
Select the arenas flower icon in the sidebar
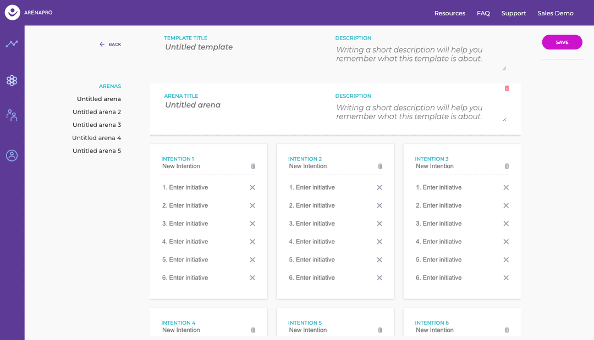click(x=12, y=80)
